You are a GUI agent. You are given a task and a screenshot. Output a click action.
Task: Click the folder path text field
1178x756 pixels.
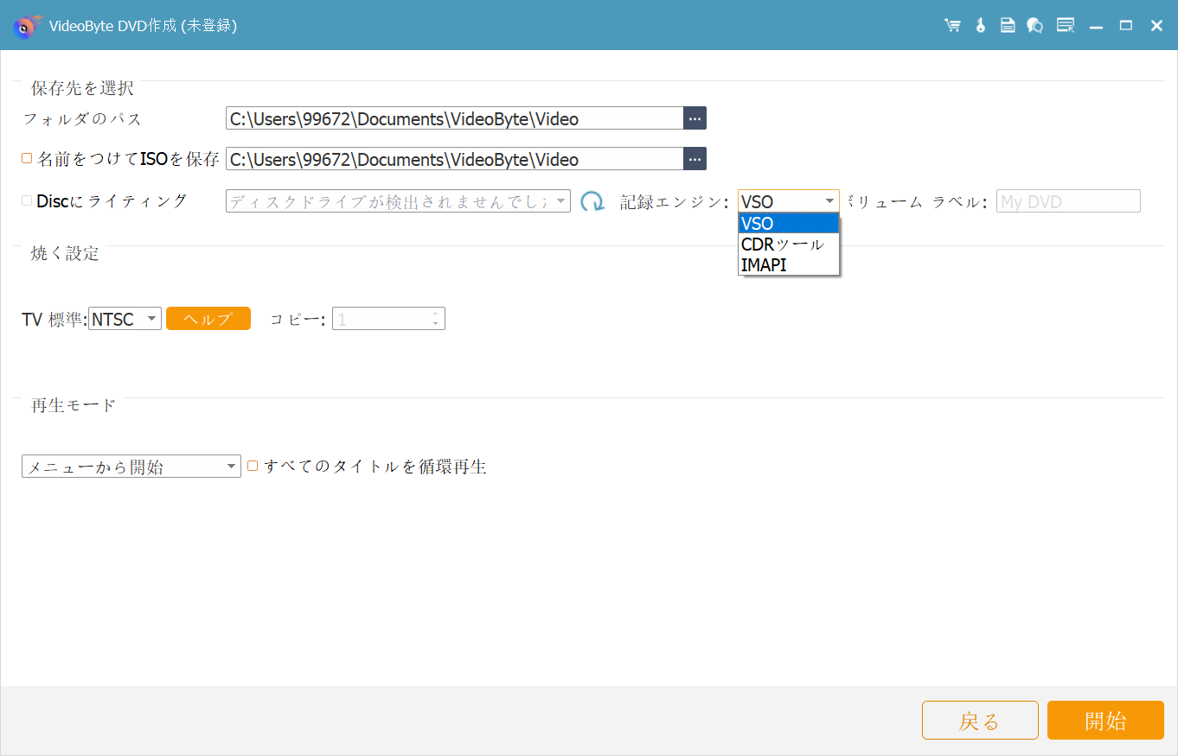pyautogui.click(x=454, y=118)
